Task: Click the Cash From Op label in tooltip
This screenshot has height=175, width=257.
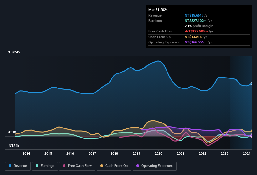Action: click(159, 37)
